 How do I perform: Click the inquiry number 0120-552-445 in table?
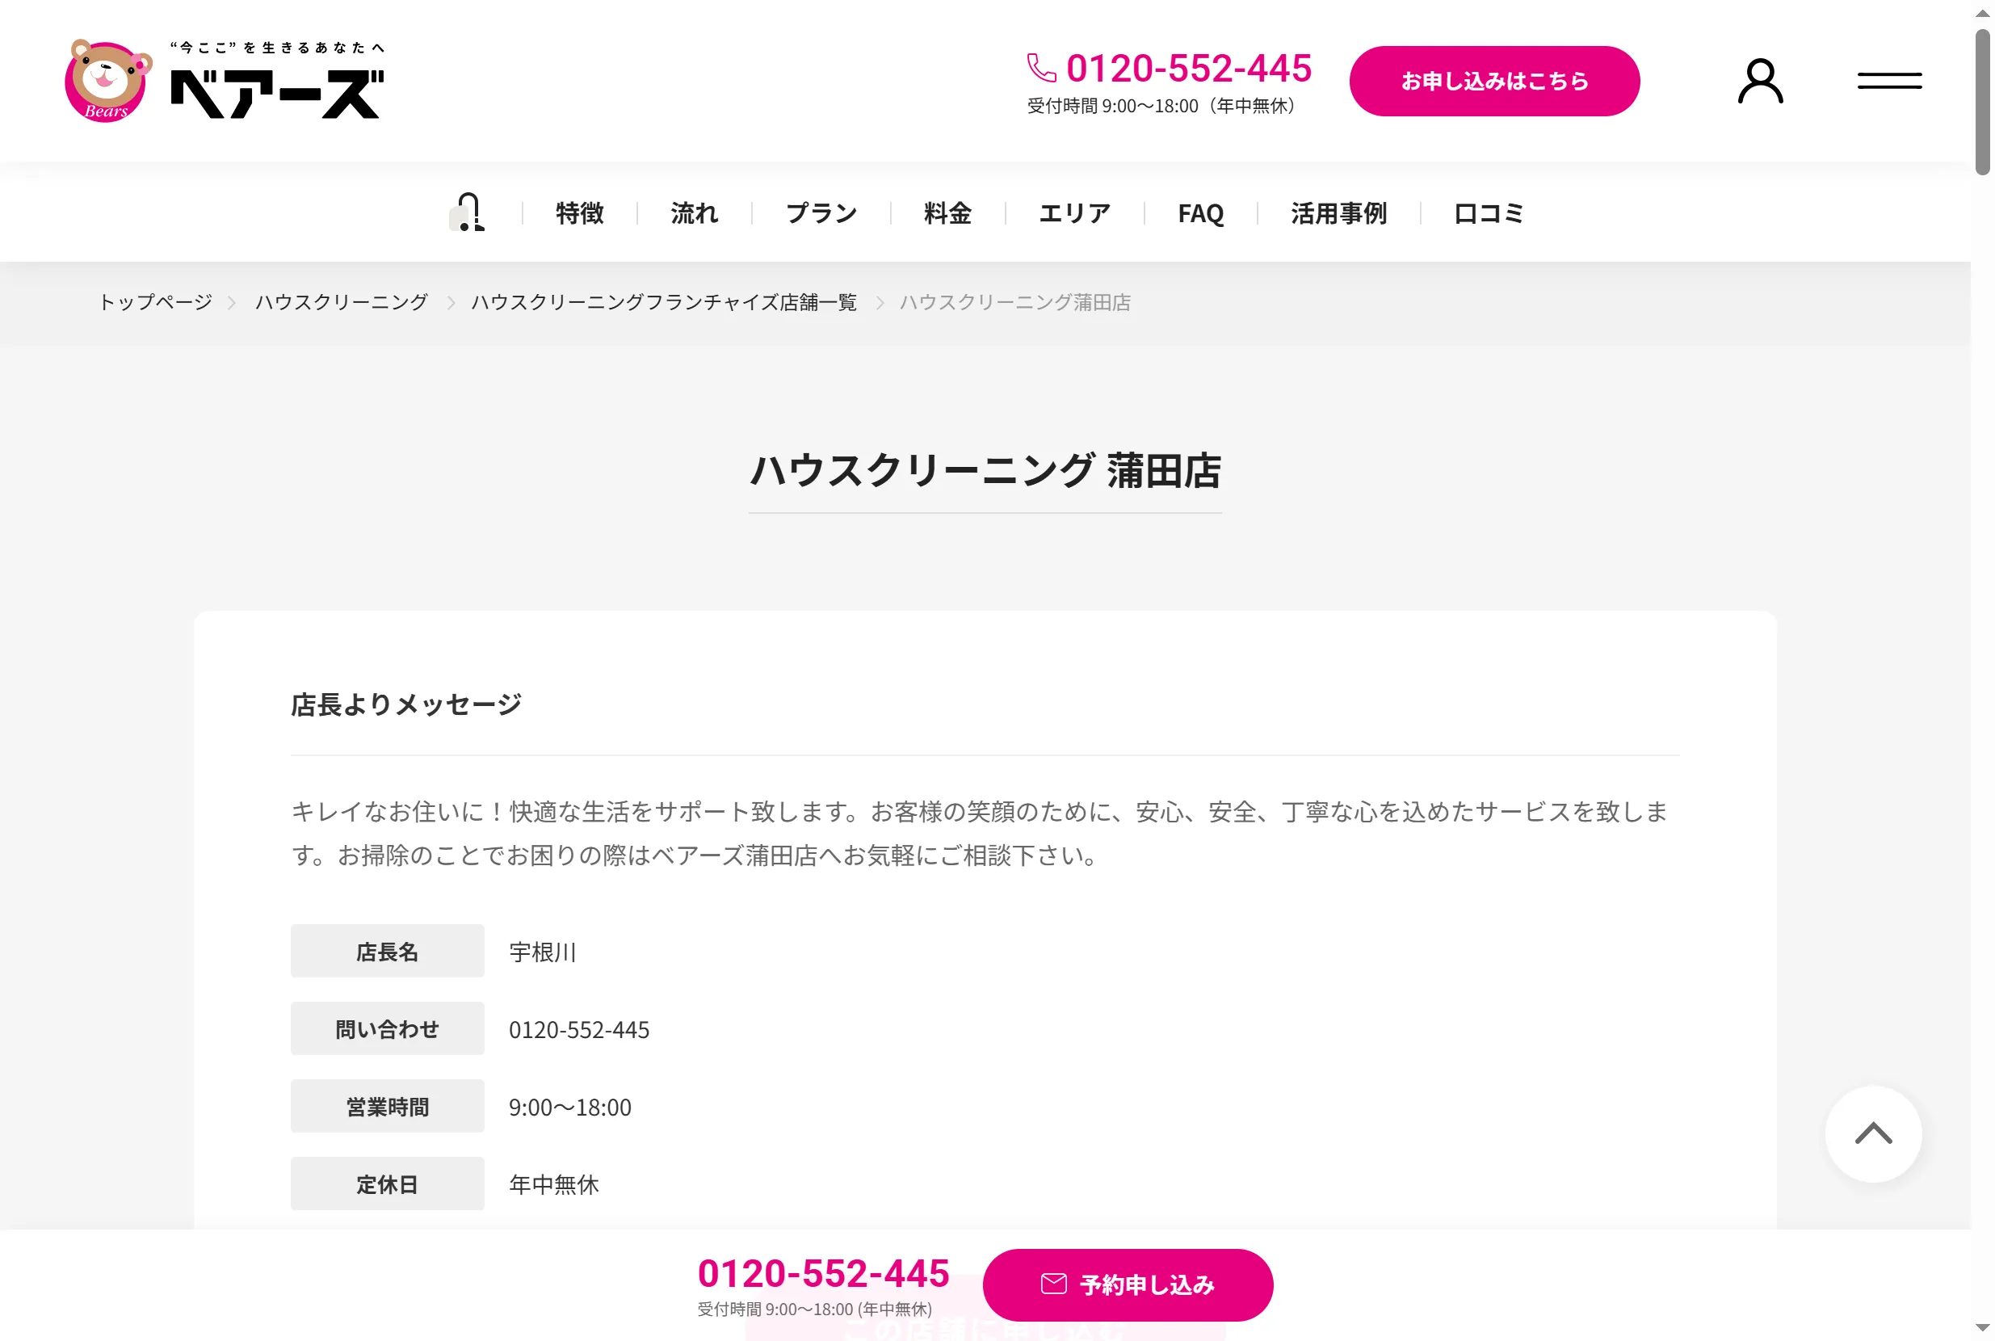click(x=579, y=1030)
